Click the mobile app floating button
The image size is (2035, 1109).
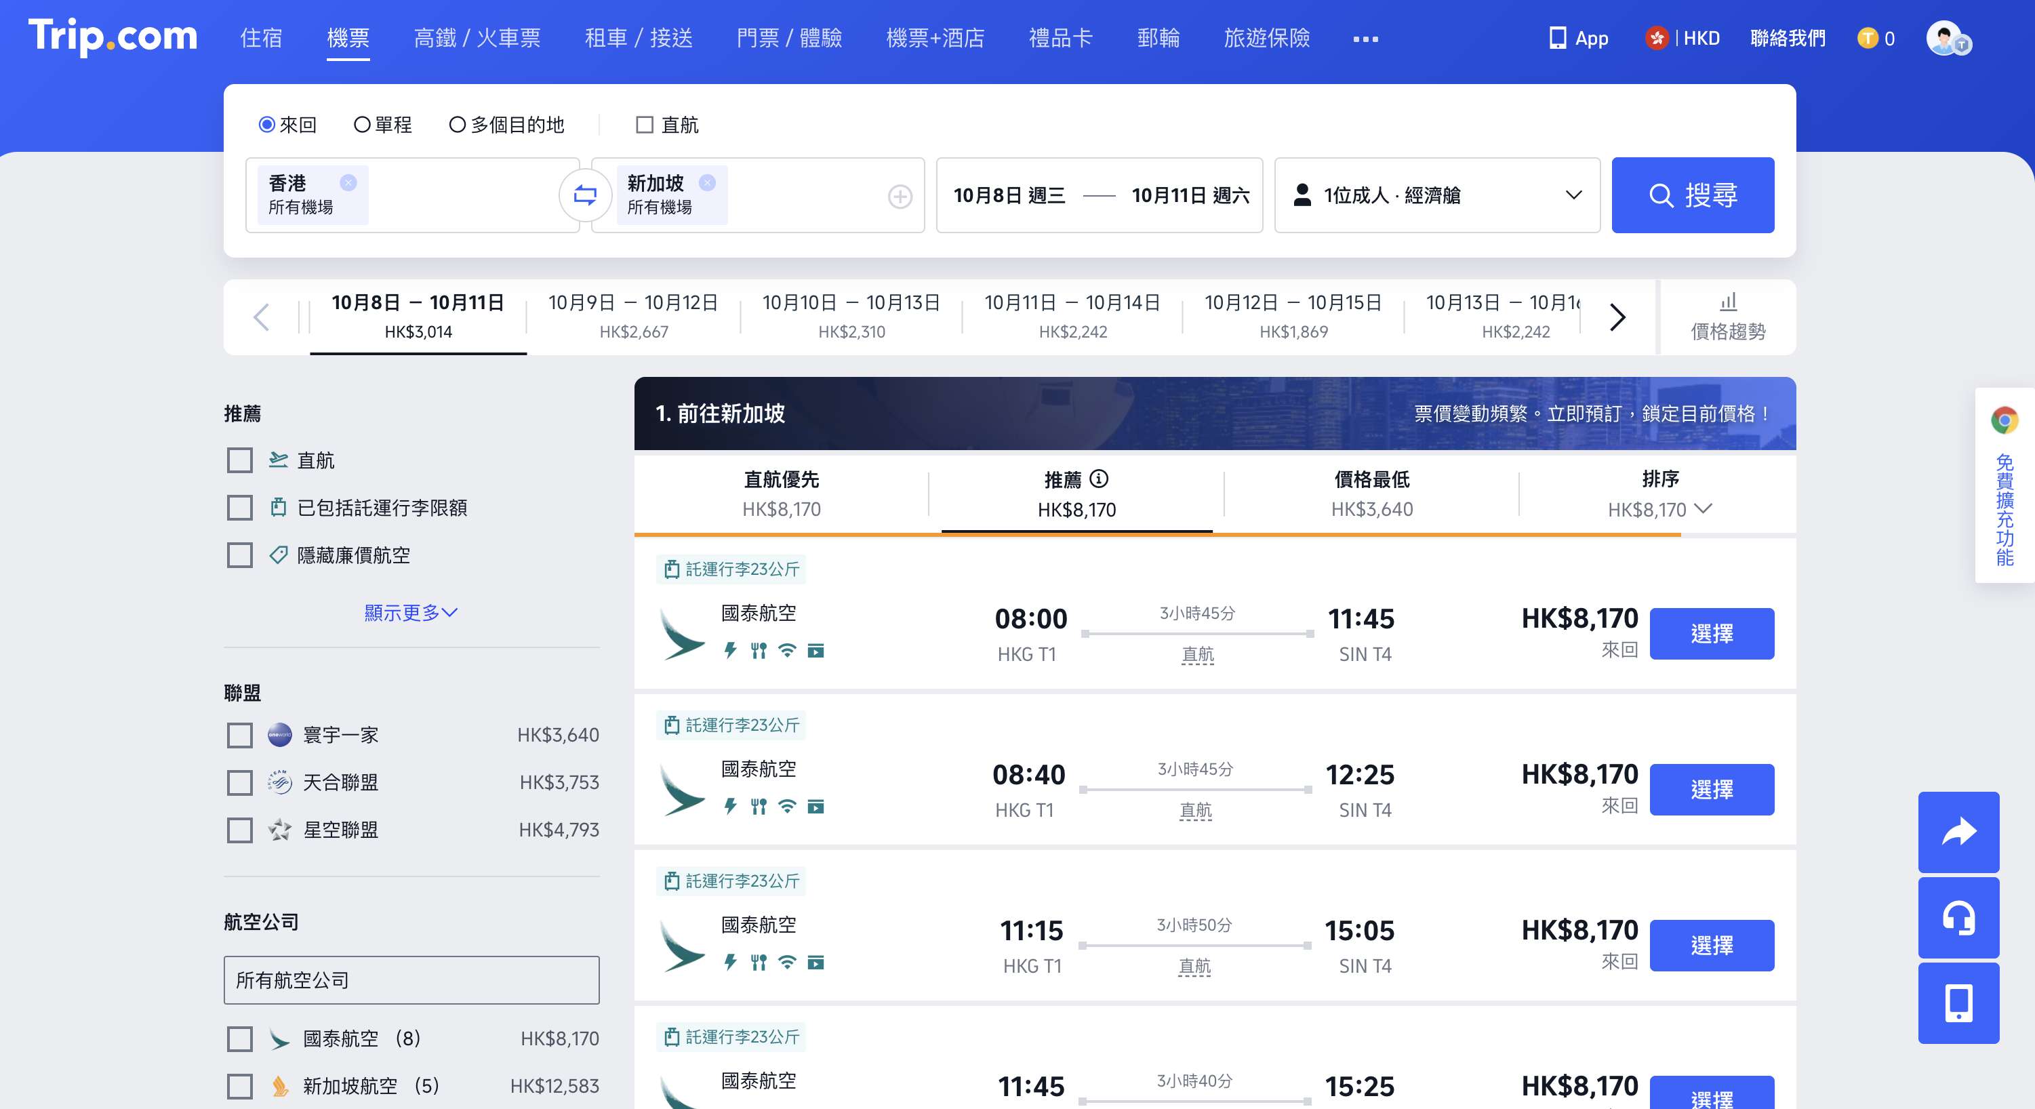pos(1958,1003)
